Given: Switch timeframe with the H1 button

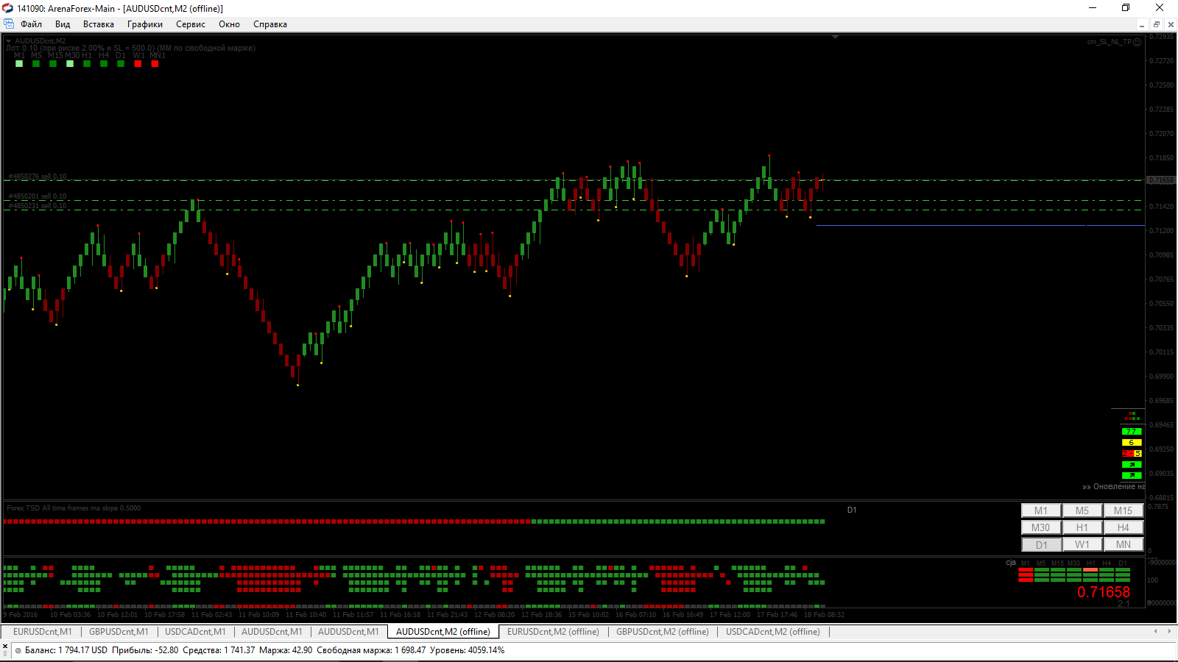Looking at the screenshot, I should [1082, 527].
